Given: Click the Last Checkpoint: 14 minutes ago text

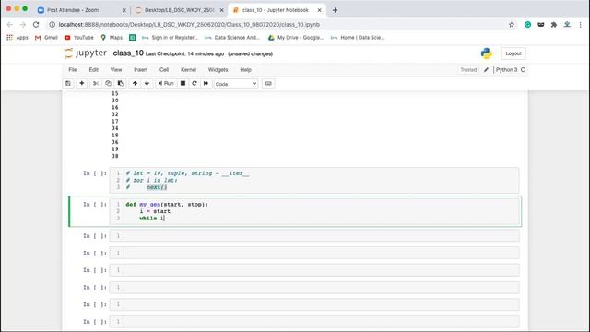Looking at the screenshot, I should (x=184, y=54).
